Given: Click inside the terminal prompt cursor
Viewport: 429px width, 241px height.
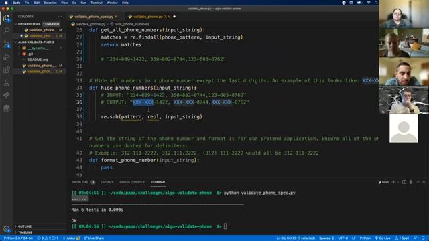Looking at the screenshot, I should (x=225, y=226).
